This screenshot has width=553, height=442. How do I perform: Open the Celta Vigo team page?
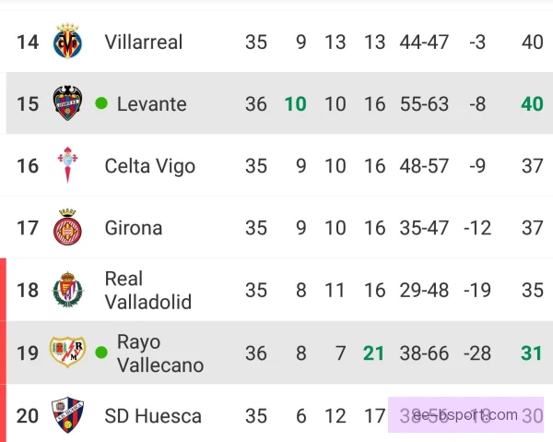tap(150, 166)
